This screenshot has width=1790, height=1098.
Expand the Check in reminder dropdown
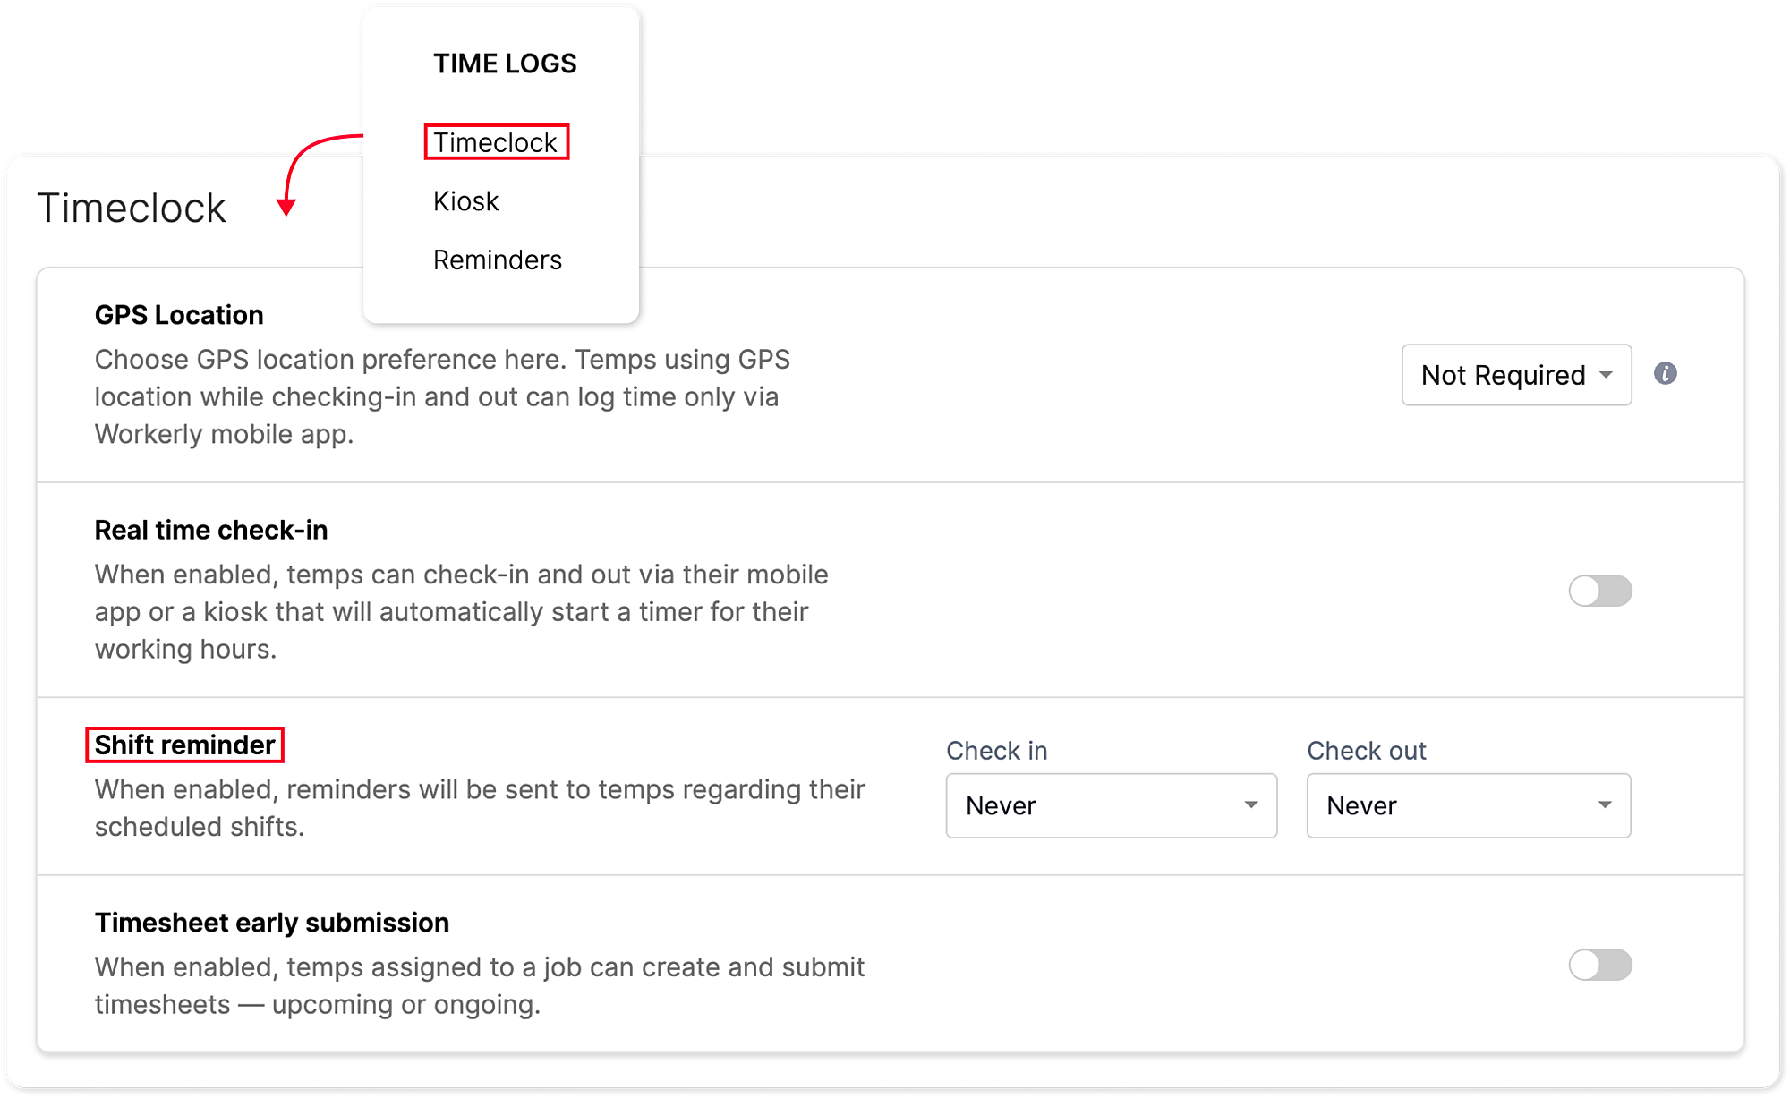(1111, 805)
